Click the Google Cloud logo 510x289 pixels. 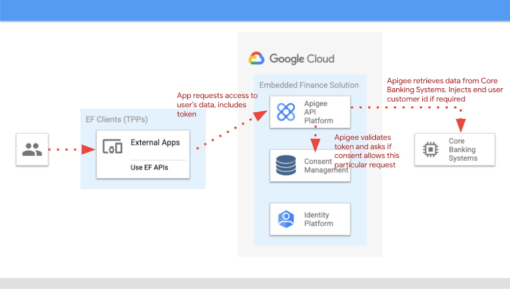tap(256, 59)
